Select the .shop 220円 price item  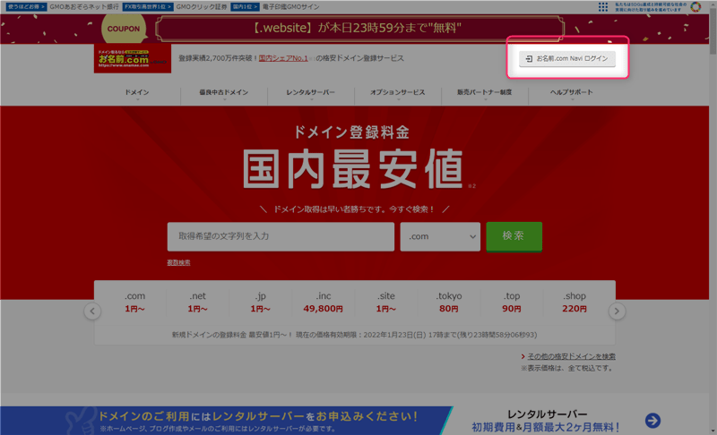[x=574, y=303]
